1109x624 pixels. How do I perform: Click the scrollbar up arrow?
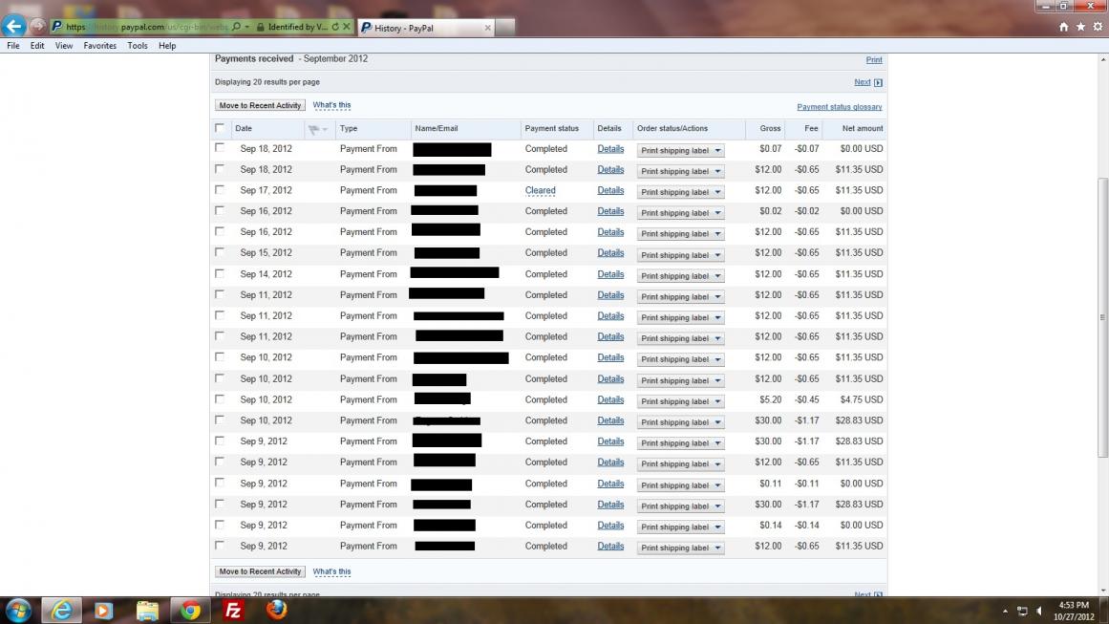click(x=1102, y=59)
